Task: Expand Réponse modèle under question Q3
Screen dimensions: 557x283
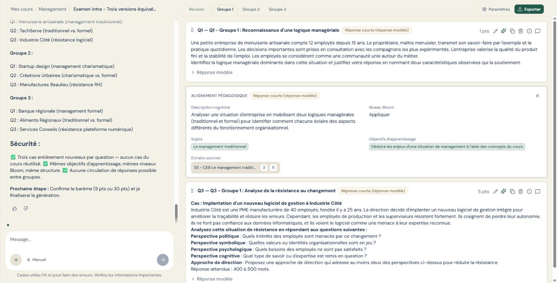Action: coord(212,279)
